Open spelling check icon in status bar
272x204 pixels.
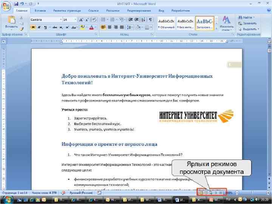tap(63, 193)
